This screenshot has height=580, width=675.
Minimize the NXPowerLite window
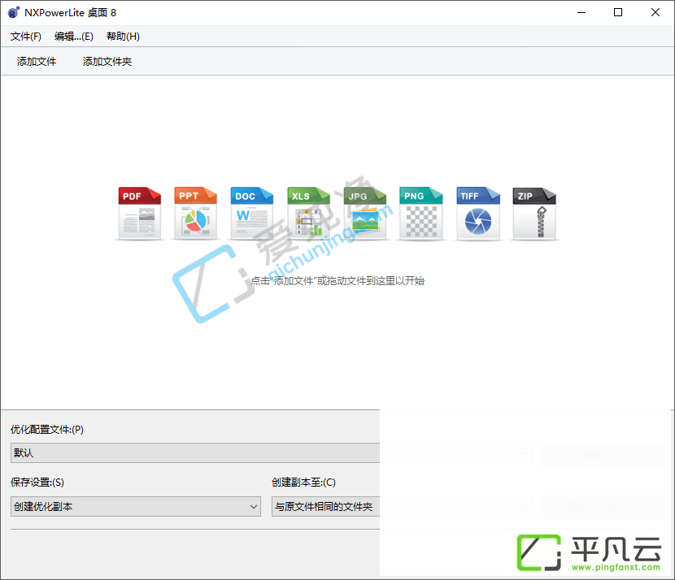(x=581, y=12)
